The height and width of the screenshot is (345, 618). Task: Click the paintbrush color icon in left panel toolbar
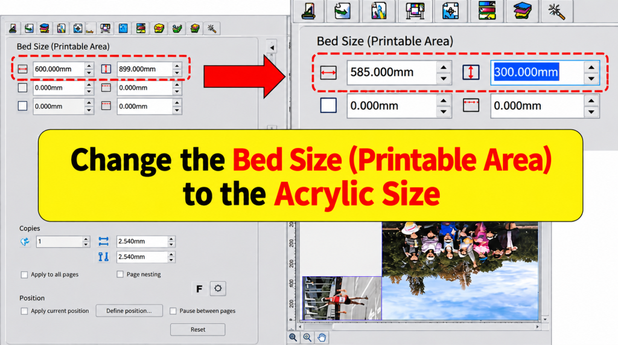pyautogui.click(x=61, y=28)
